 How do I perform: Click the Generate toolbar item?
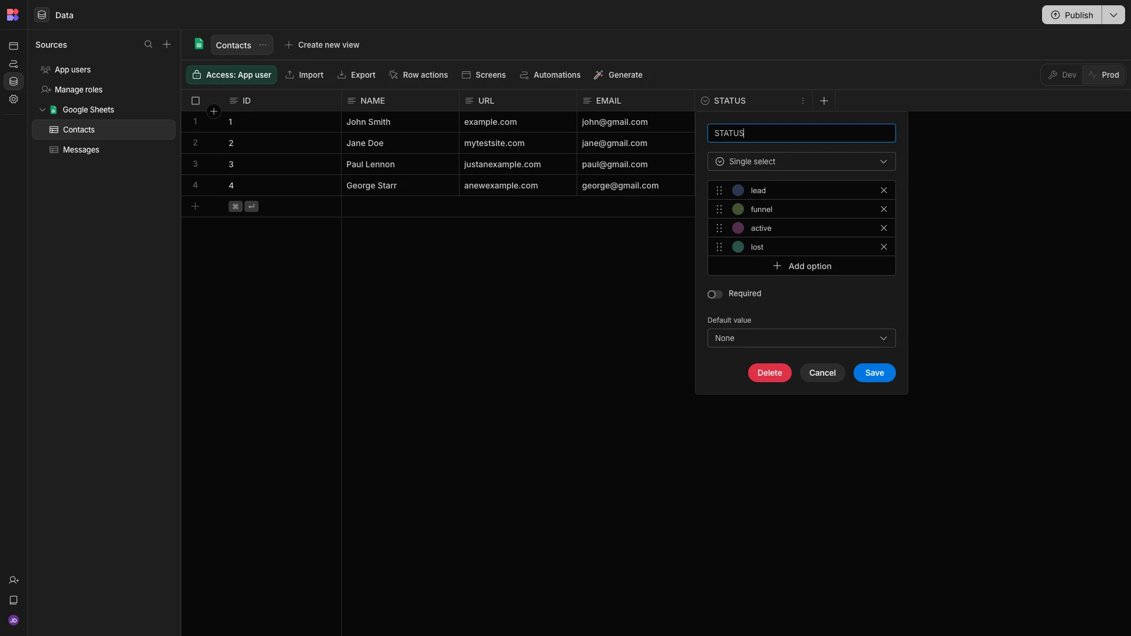(618, 75)
